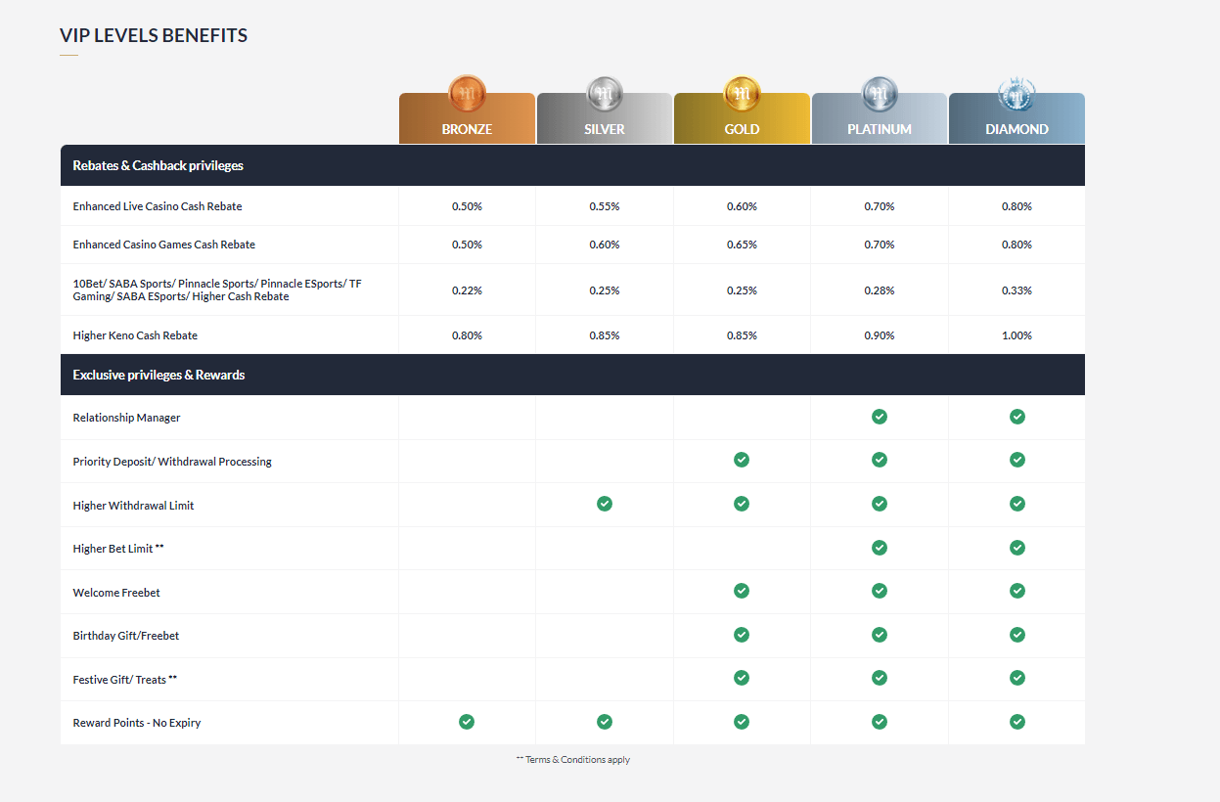The image size is (1220, 802).
Task: Select the SILVER level header label
Action: [605, 129]
